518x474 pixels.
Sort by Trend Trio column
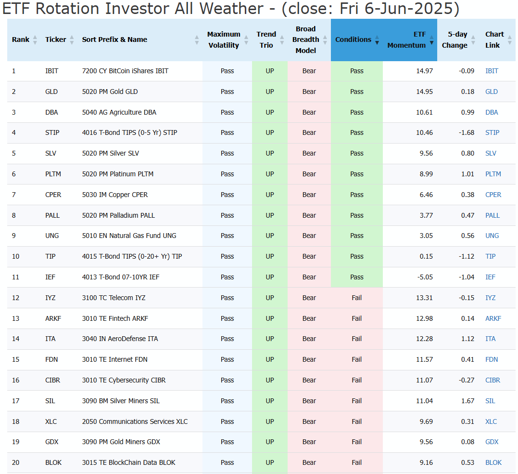click(x=269, y=39)
